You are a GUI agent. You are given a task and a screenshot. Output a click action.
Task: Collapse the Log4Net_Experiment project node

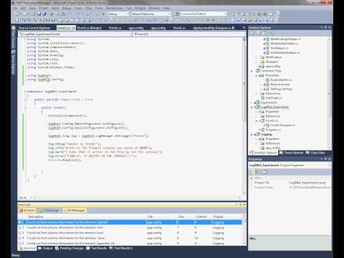pos(252,107)
